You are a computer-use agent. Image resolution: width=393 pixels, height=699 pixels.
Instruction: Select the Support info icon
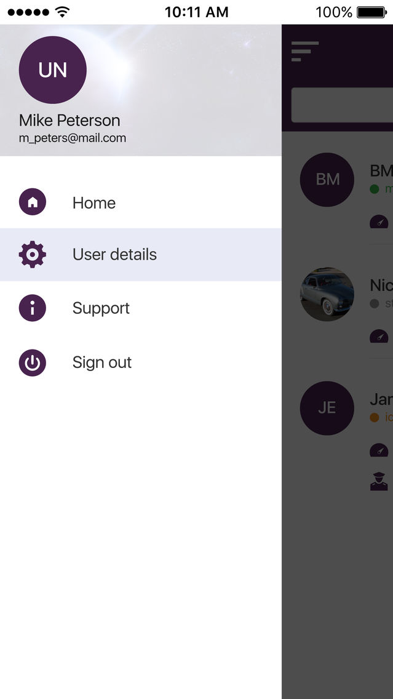coord(33,308)
